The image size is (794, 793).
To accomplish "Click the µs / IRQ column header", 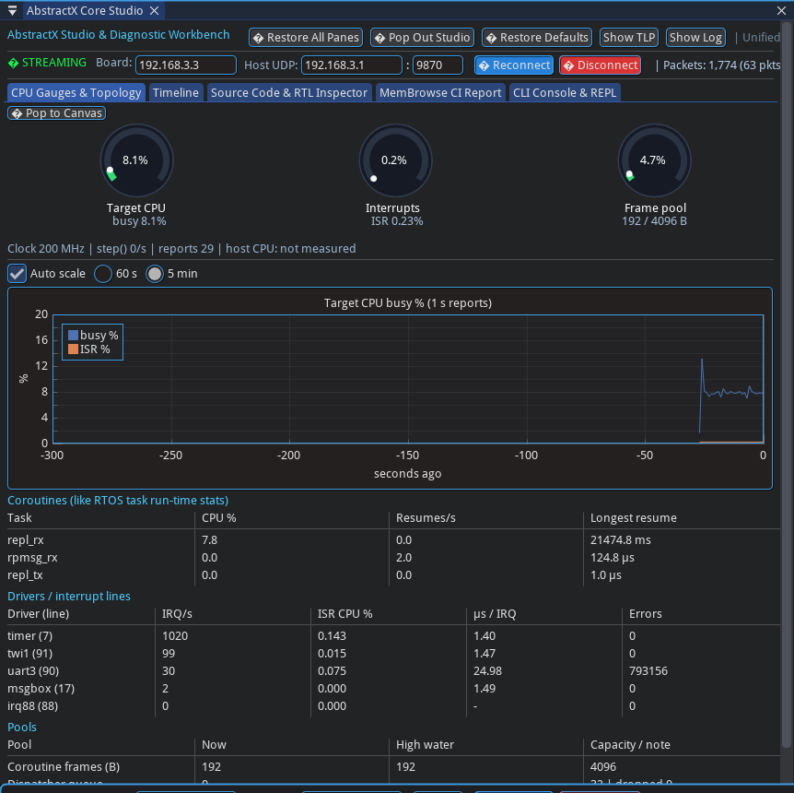I will (x=495, y=614).
